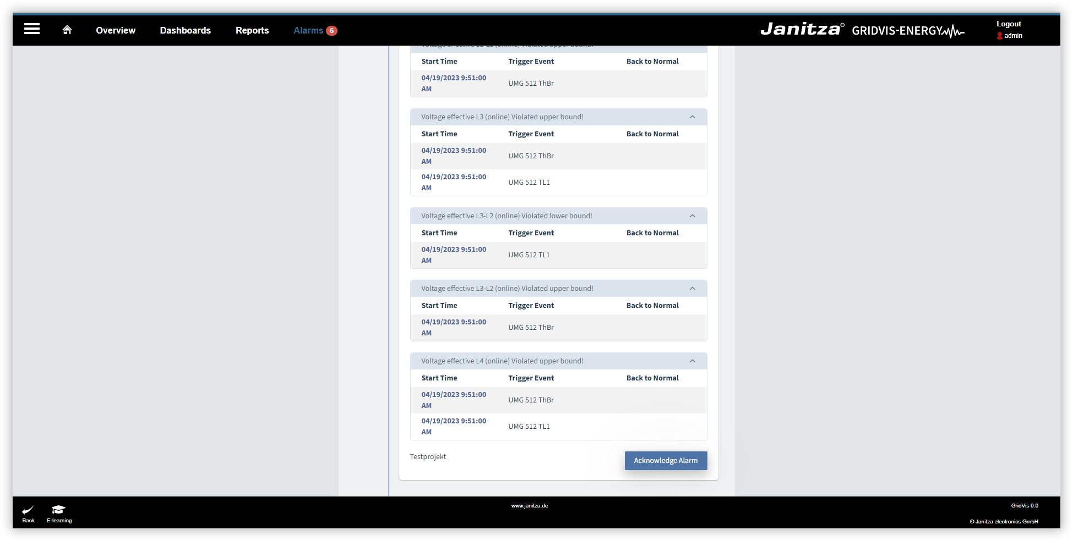Open the Reports page

click(x=252, y=30)
